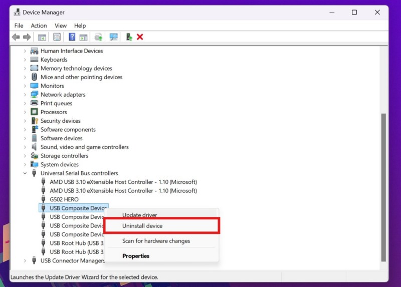Select Properties in the context menu
Image resolution: width=401 pixels, height=287 pixels.
[x=136, y=256]
